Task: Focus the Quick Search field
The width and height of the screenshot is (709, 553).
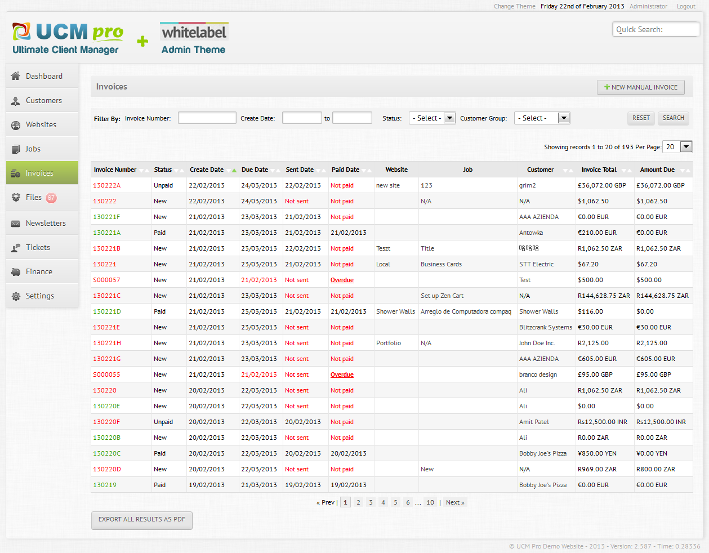Action: coord(656,29)
